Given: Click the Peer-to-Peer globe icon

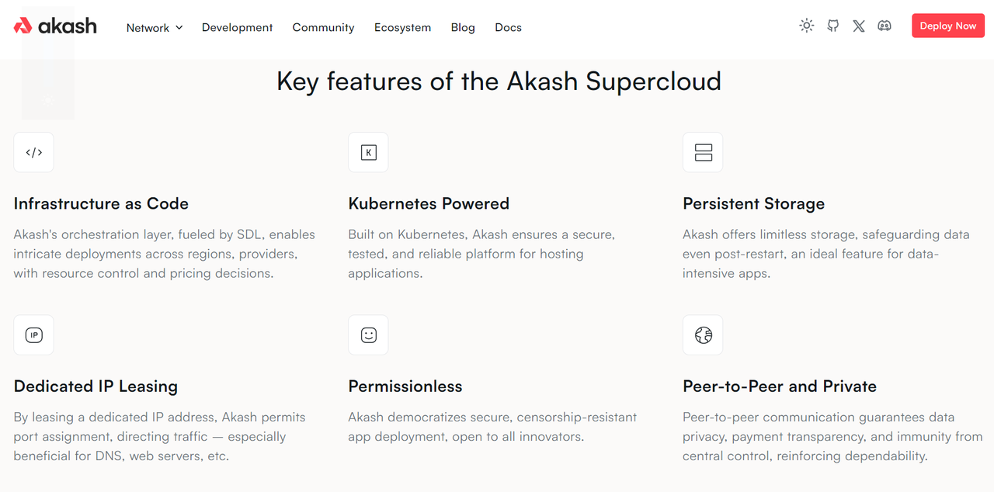Looking at the screenshot, I should tap(704, 335).
